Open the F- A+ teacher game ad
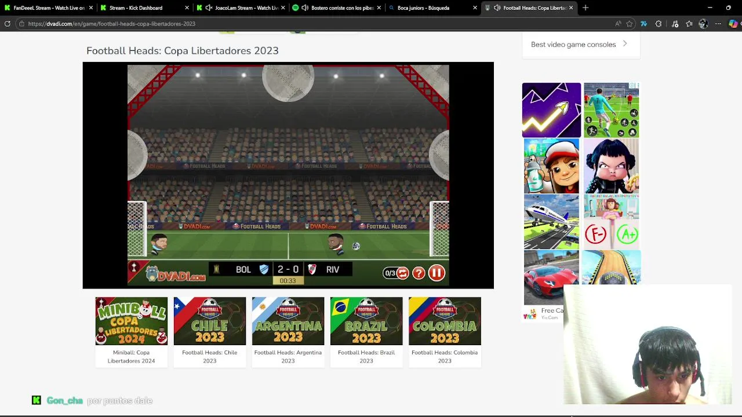The height and width of the screenshot is (417, 742). coord(611,222)
